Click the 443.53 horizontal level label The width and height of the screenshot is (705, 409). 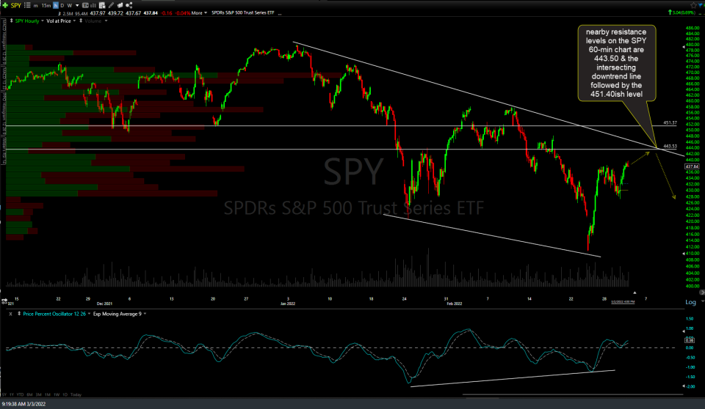coord(670,146)
